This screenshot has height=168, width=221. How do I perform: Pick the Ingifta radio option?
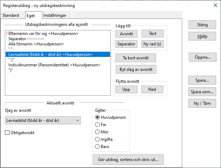pyautogui.click(x=98, y=139)
